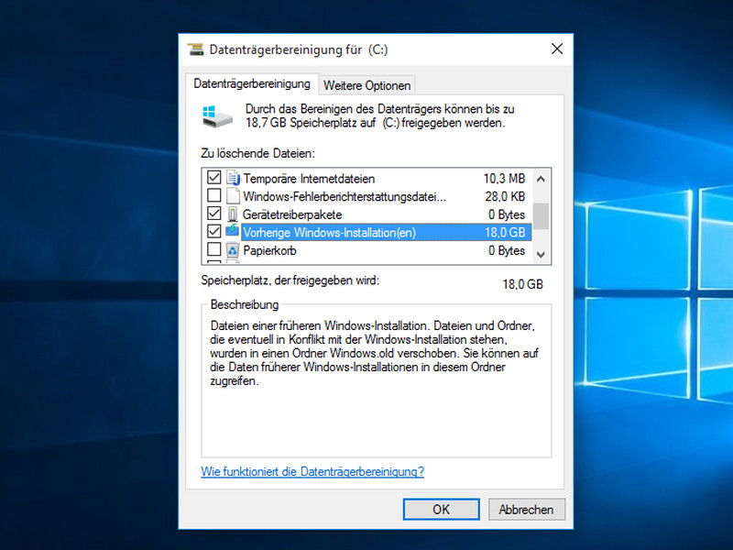Check the Windows-Fehlerberichterstattungsdateien checkbox
Screen dimensions: 733x550
(214, 195)
